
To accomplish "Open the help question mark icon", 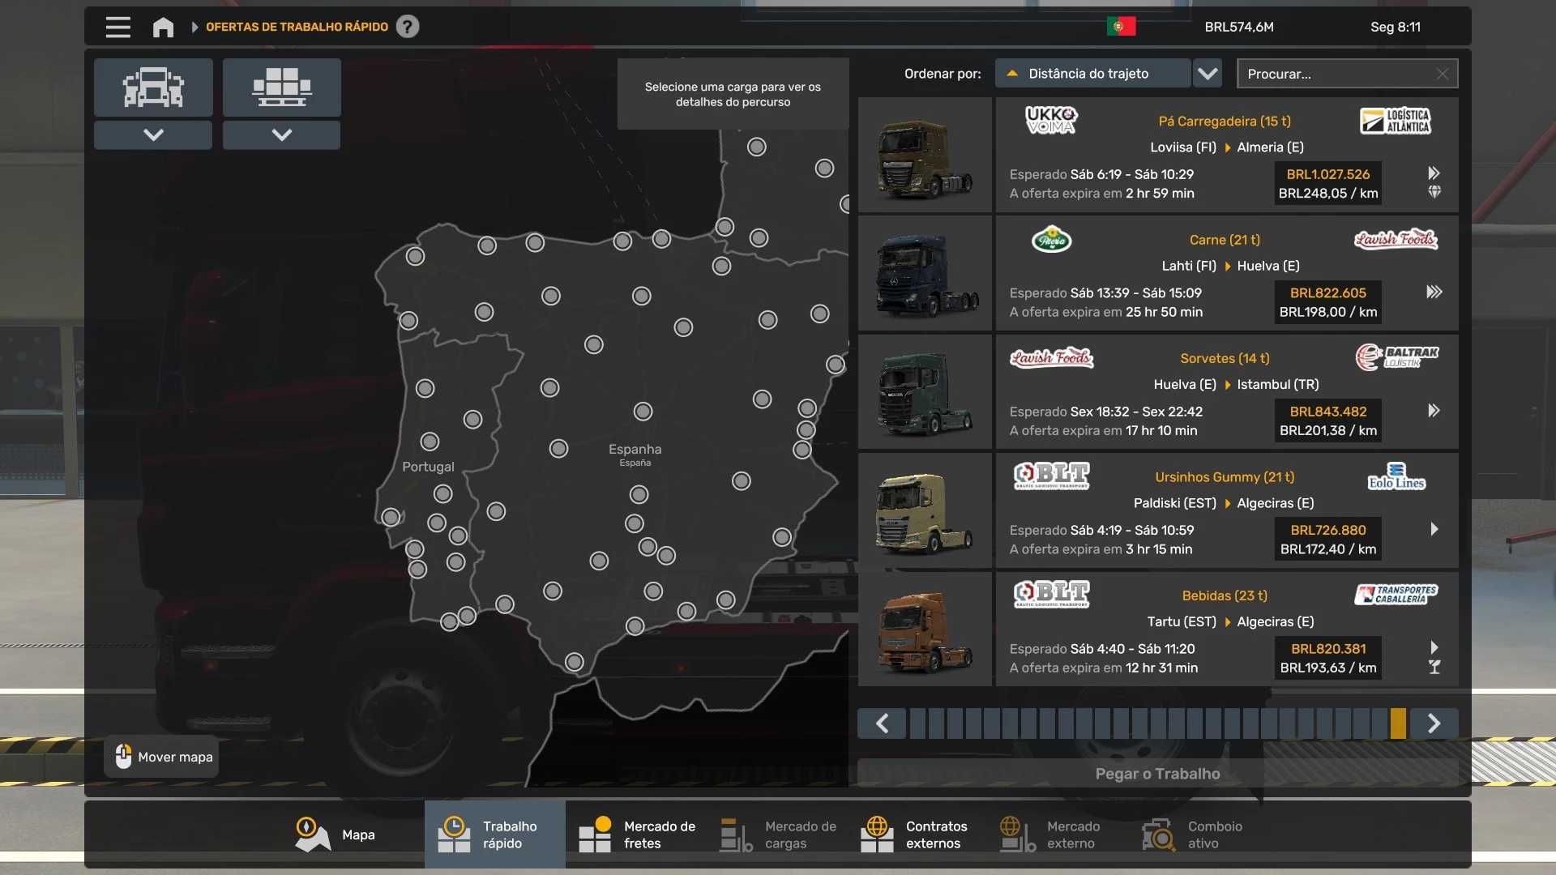I will (x=408, y=27).
